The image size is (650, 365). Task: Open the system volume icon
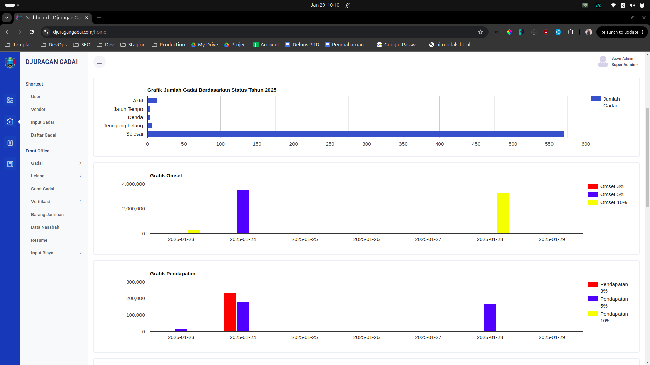point(632,5)
